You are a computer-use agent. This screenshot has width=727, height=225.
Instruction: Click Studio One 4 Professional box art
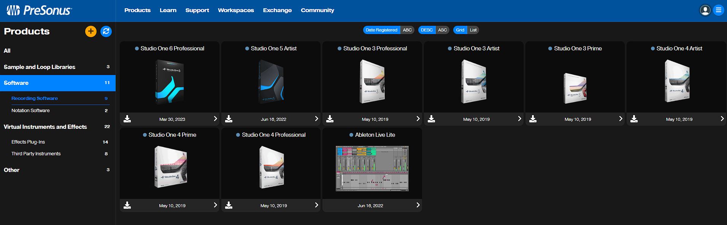tap(271, 167)
